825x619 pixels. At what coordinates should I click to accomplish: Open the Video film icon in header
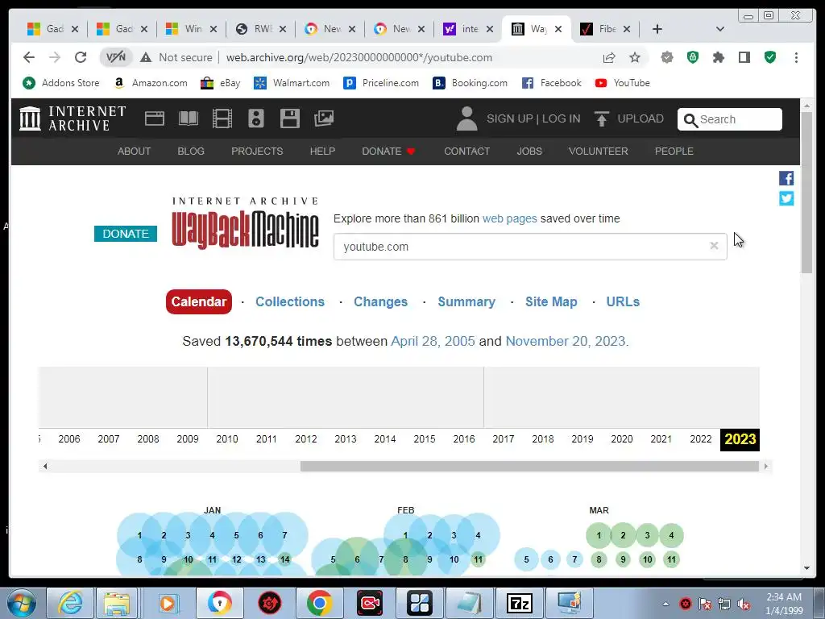pos(222,118)
